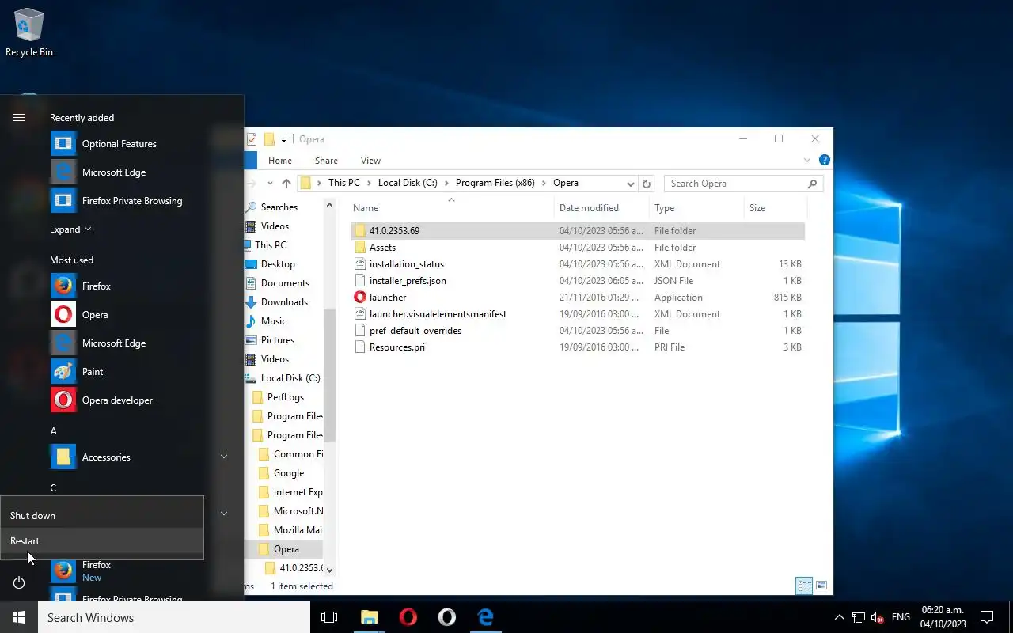
Task: Expand the Accessories group chevron
Action: (x=224, y=457)
